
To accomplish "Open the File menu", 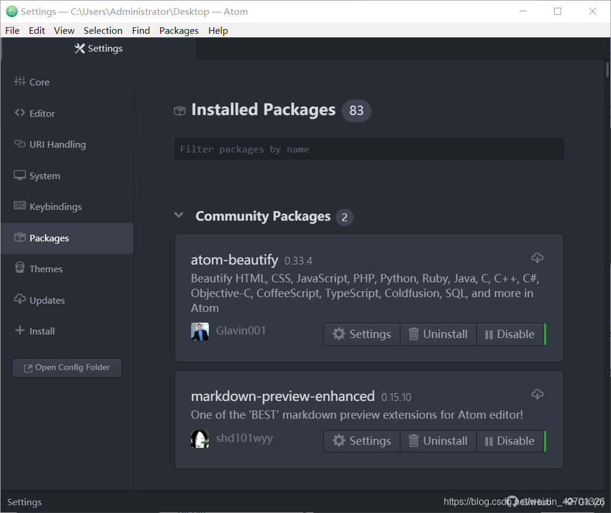I will (x=12, y=30).
